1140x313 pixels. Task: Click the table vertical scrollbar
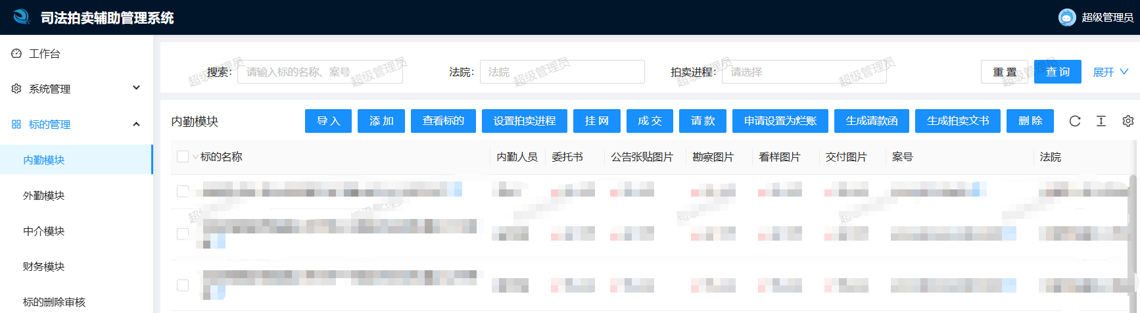tap(1132, 224)
